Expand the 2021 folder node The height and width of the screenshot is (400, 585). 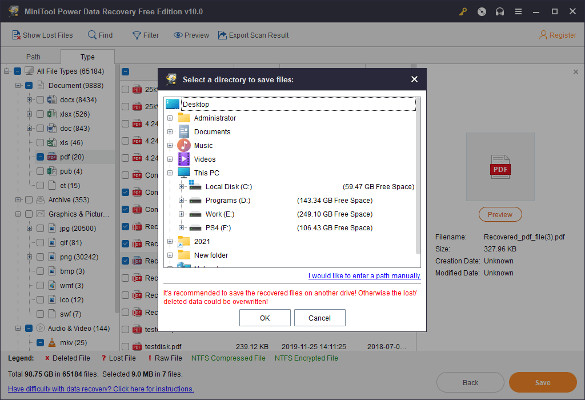(170, 241)
